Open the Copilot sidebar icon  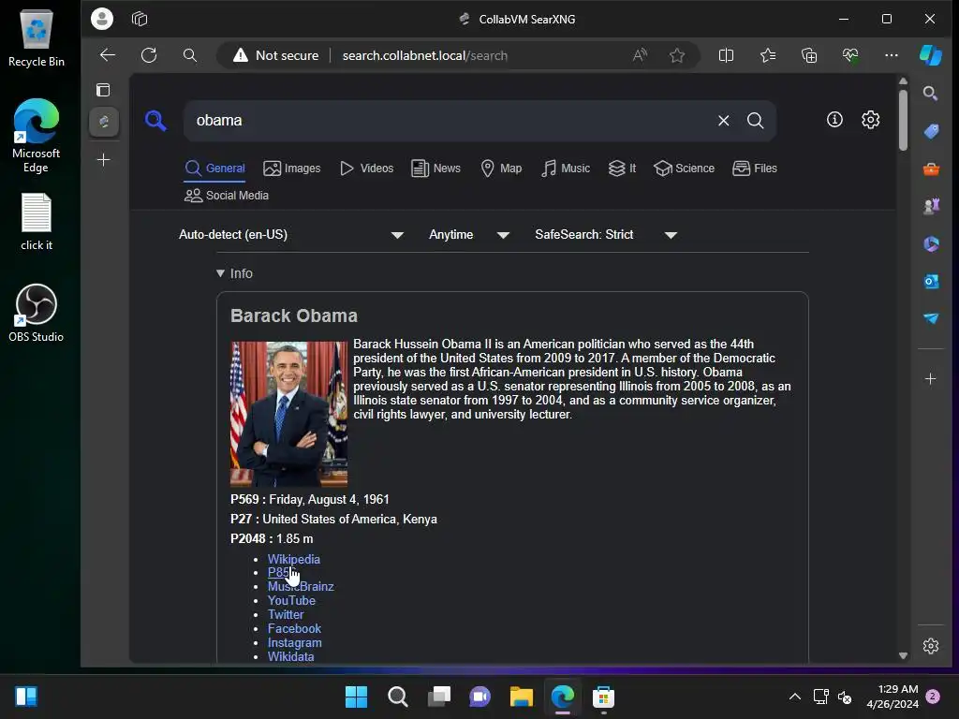coord(931,55)
